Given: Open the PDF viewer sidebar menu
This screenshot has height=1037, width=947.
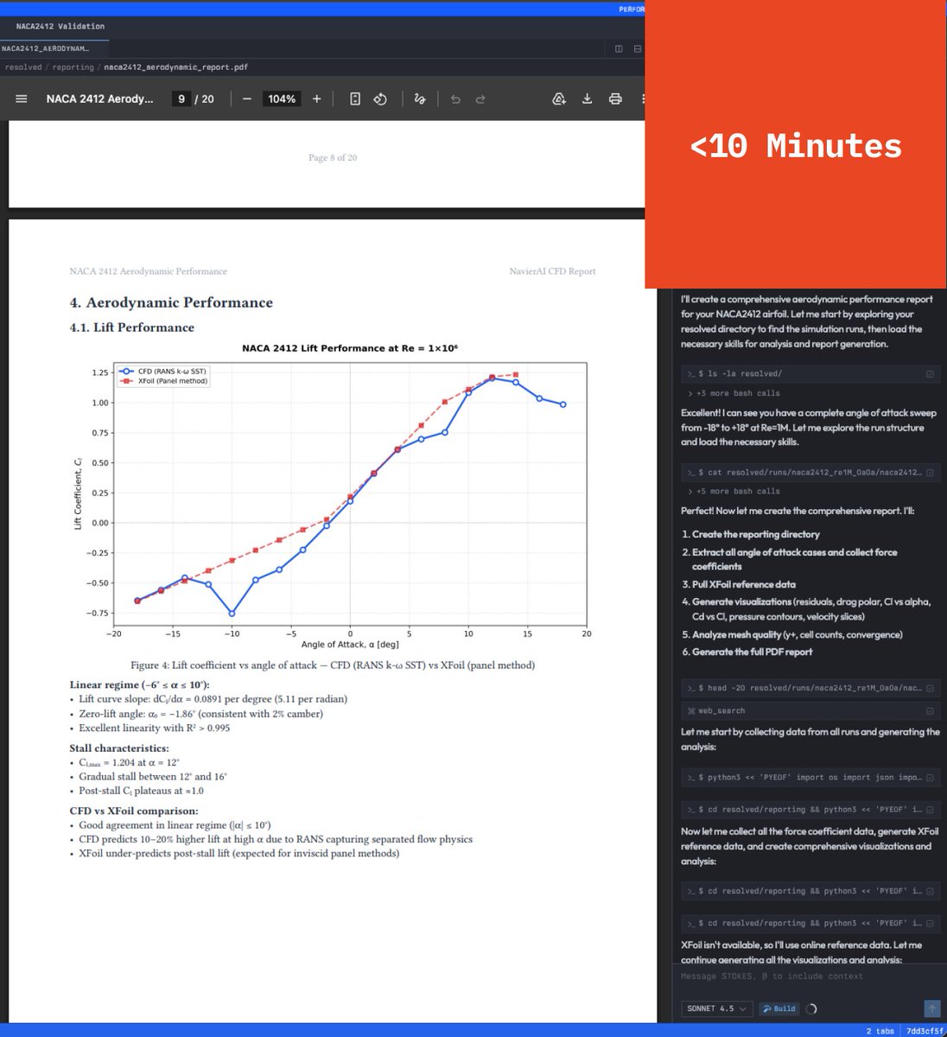Looking at the screenshot, I should coord(22,99).
